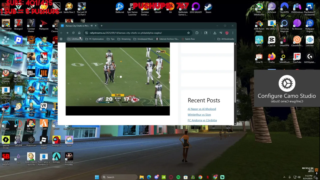Click the taskbar Search box
Screen dimensions: 320x180
point(119,177)
